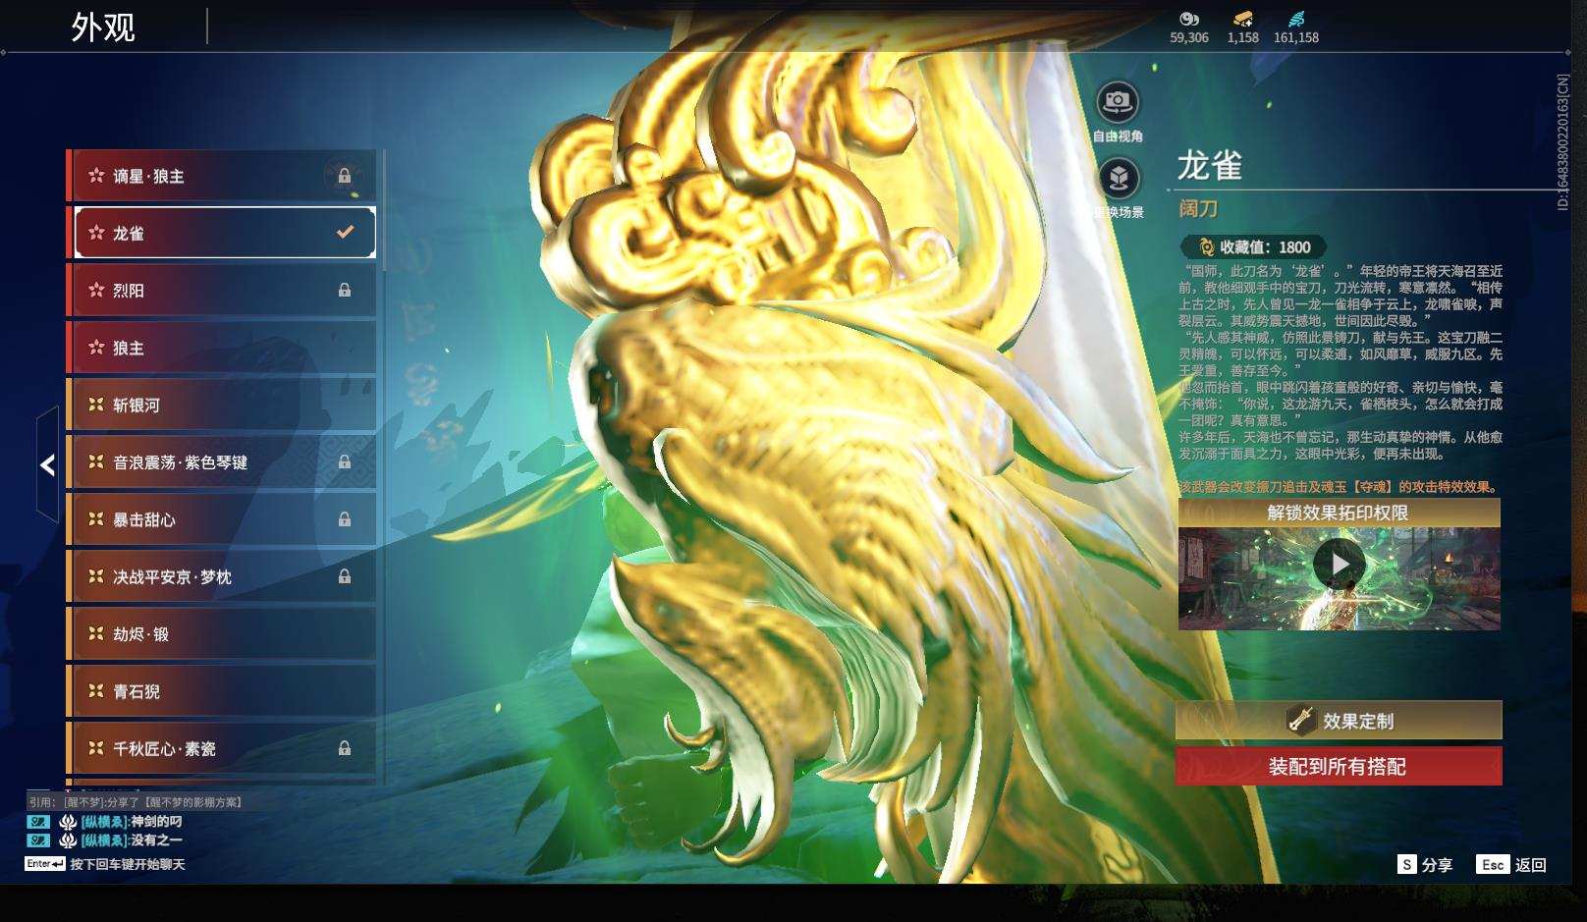Click the Esc 返回 back button
This screenshot has height=922, width=1587.
click(1511, 864)
